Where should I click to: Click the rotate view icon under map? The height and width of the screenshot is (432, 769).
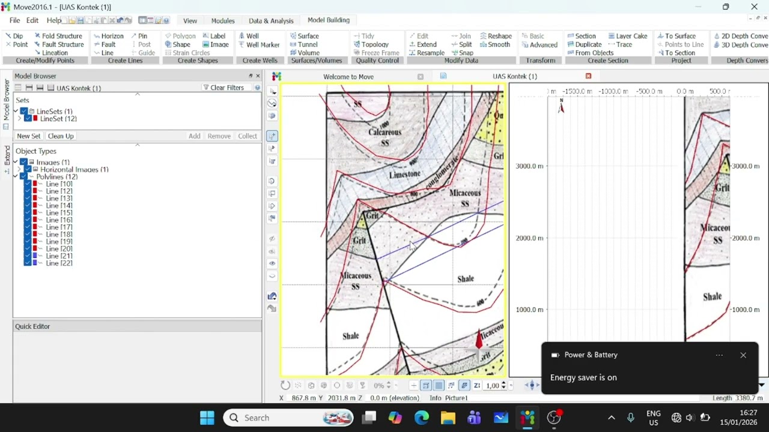point(285,386)
